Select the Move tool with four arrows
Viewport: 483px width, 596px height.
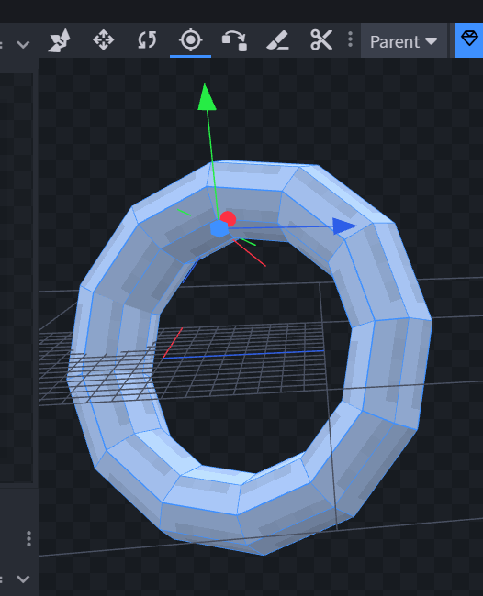tap(103, 40)
